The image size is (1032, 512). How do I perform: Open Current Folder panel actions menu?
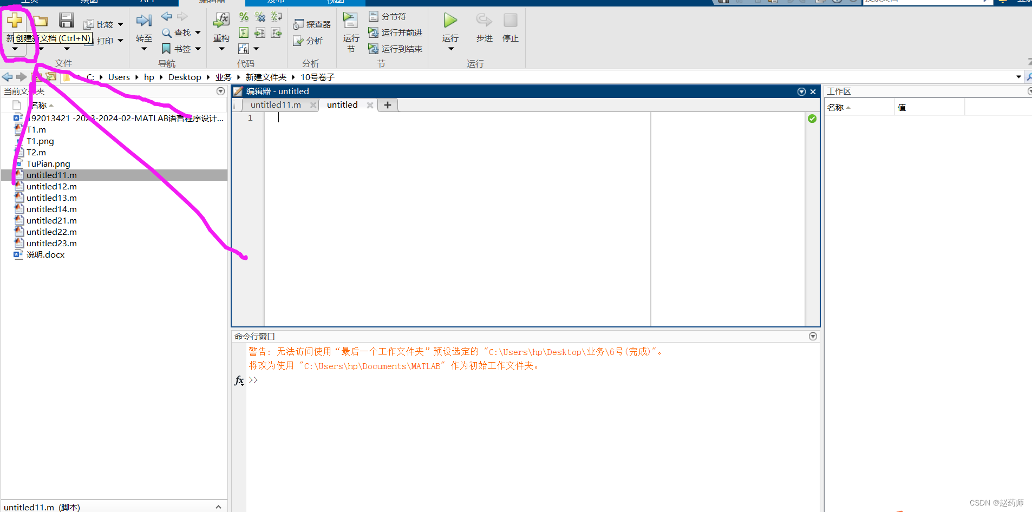[x=220, y=91]
